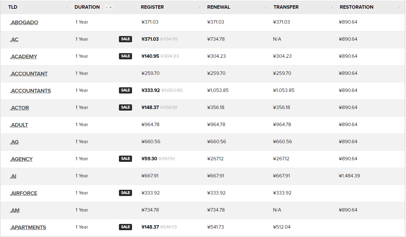Click the REGISTER column header label

152,7
